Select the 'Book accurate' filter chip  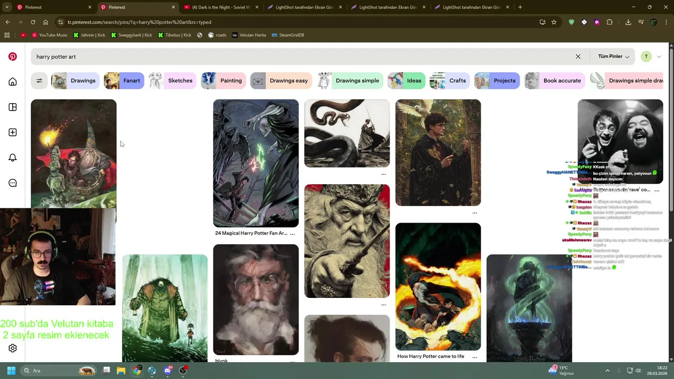[554, 81]
